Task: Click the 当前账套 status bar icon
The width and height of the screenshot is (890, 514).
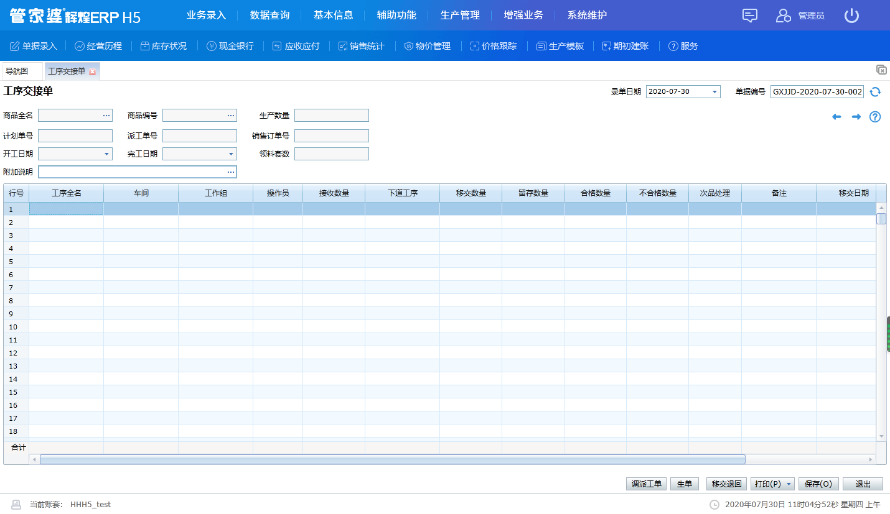Action: tap(17, 504)
